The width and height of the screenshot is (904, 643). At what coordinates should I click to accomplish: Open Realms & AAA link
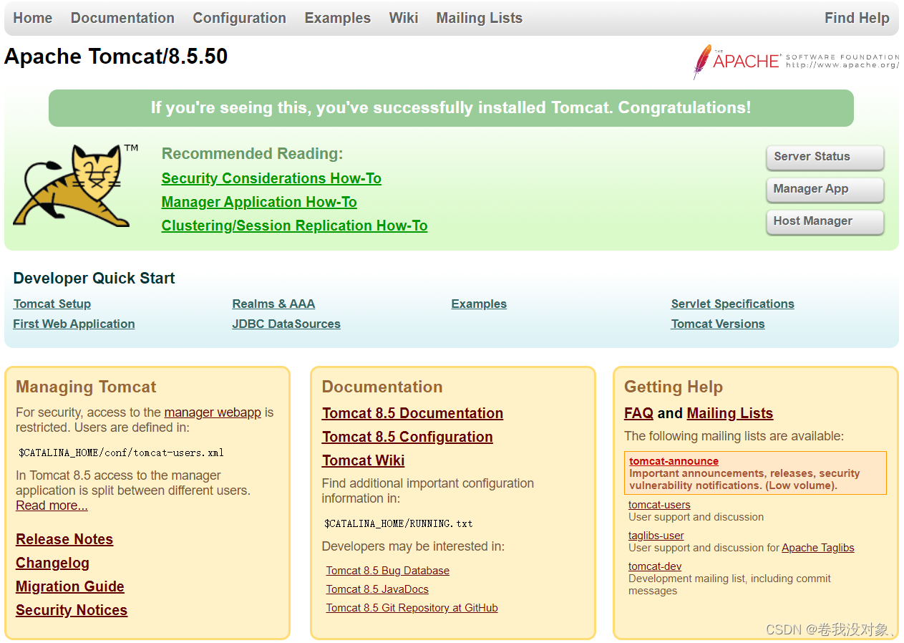[273, 304]
